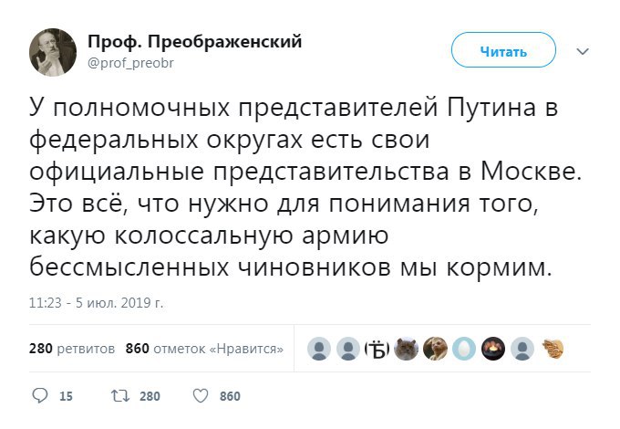Open tweet options dropdown chevron
Screen dimensions: 620x429
(x=582, y=51)
